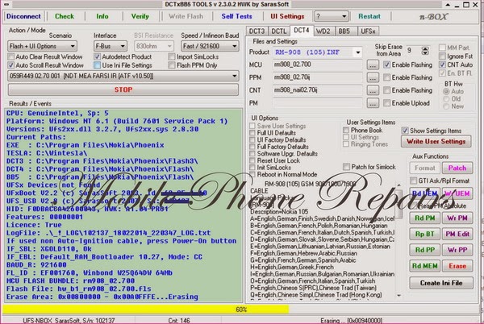Enable UI Factory Defaults checkbox

tap(252, 140)
